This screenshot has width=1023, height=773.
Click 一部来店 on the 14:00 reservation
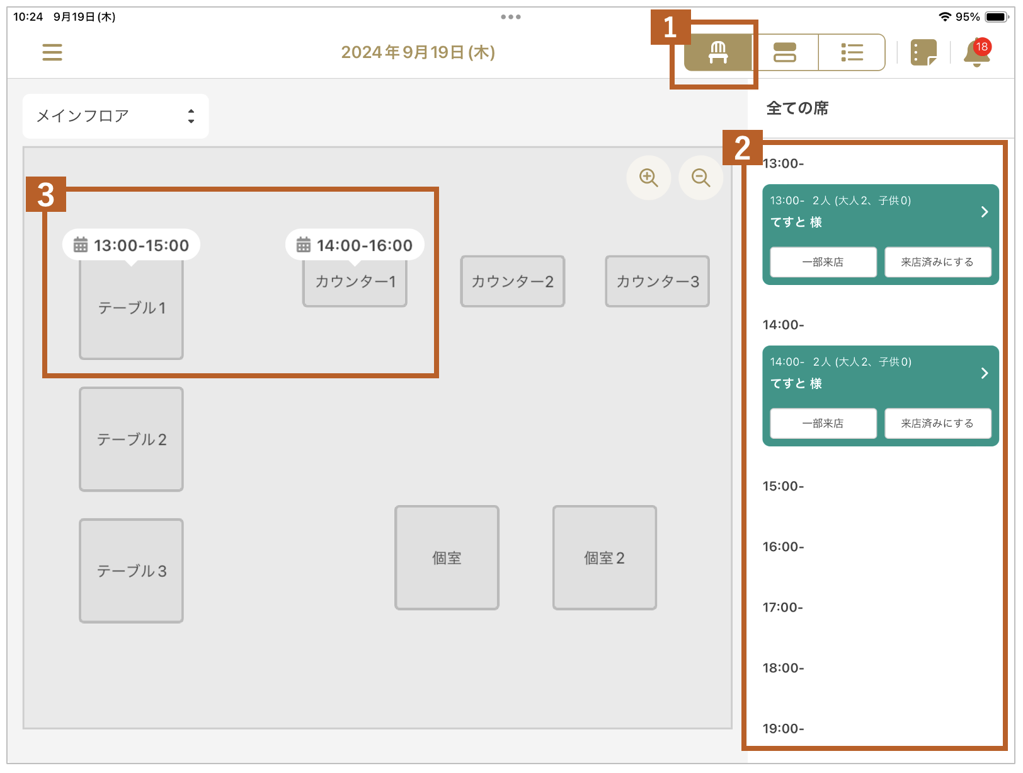[823, 424]
